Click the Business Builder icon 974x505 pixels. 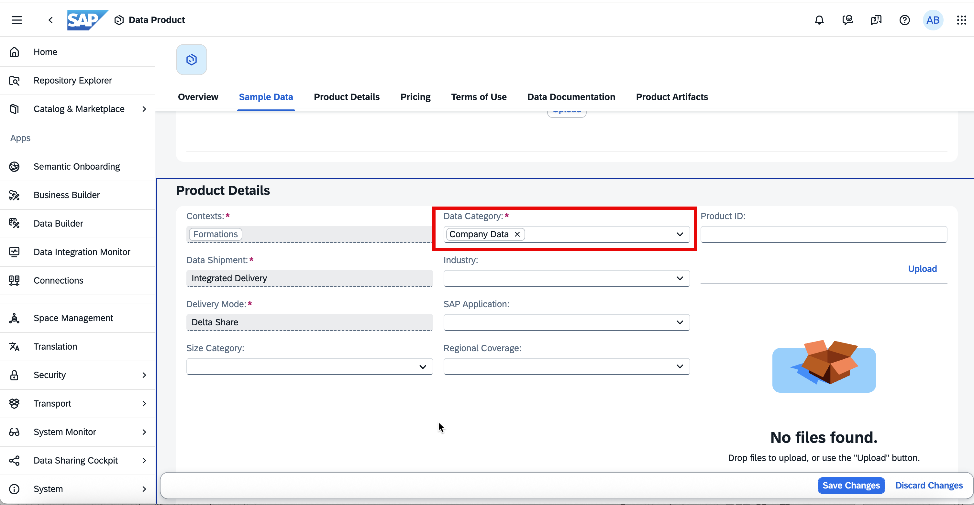click(x=14, y=195)
